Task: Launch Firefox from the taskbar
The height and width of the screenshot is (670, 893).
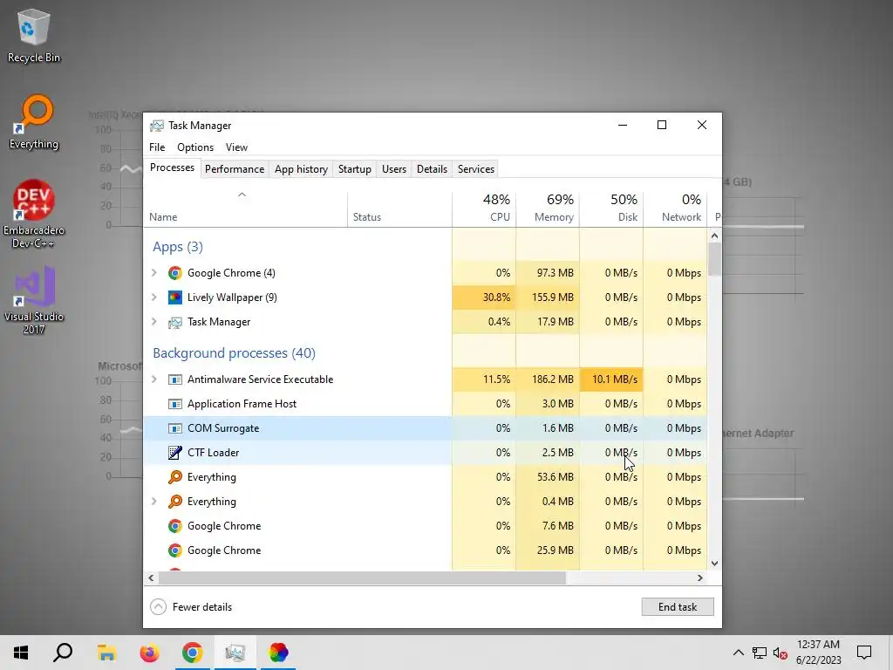Action: tap(149, 653)
